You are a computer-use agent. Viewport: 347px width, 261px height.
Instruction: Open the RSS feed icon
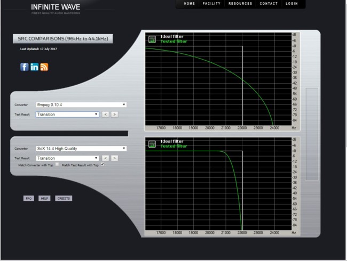pos(44,67)
